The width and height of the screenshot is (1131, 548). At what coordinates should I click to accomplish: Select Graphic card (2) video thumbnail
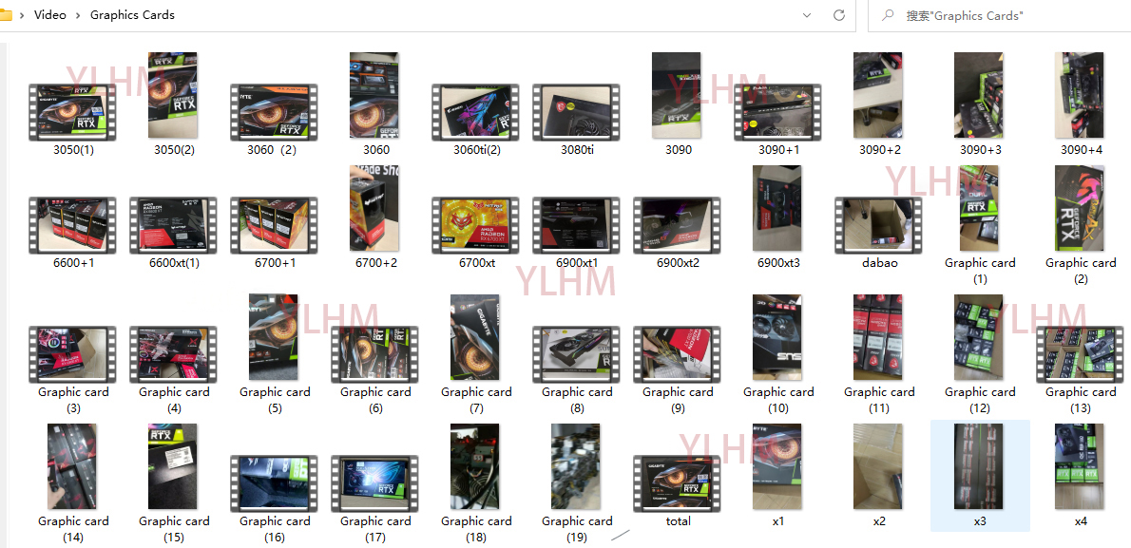pyautogui.click(x=1079, y=208)
